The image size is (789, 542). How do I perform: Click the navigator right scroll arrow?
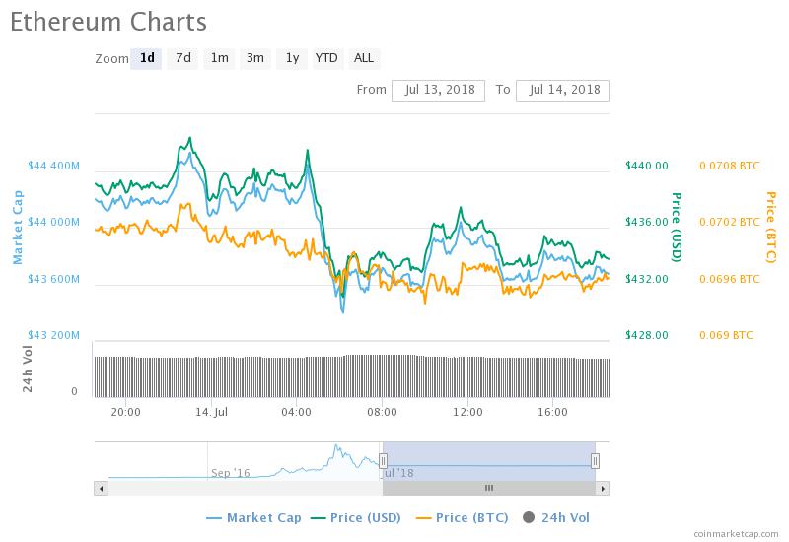(603, 488)
